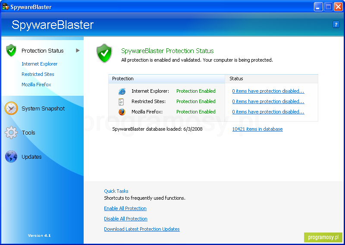This screenshot has height=245, width=345.
Task: Click 'Protection Enabled' text for Mozilla Firefox
Action: (196, 112)
